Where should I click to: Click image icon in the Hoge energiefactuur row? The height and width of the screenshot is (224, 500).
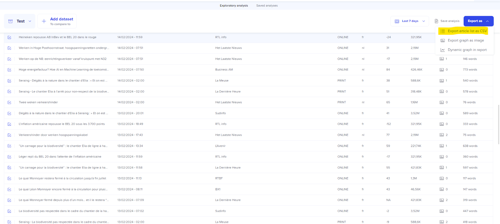point(442,70)
